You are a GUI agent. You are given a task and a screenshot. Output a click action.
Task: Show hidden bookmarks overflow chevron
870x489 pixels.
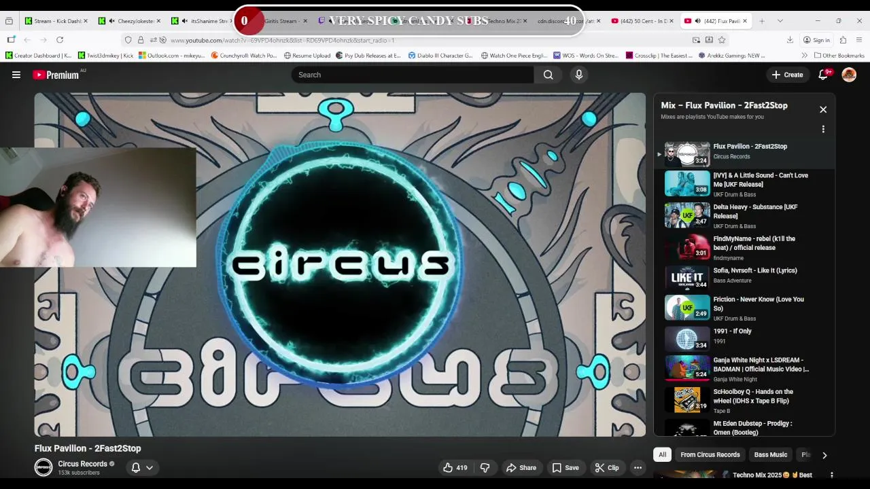(804, 56)
